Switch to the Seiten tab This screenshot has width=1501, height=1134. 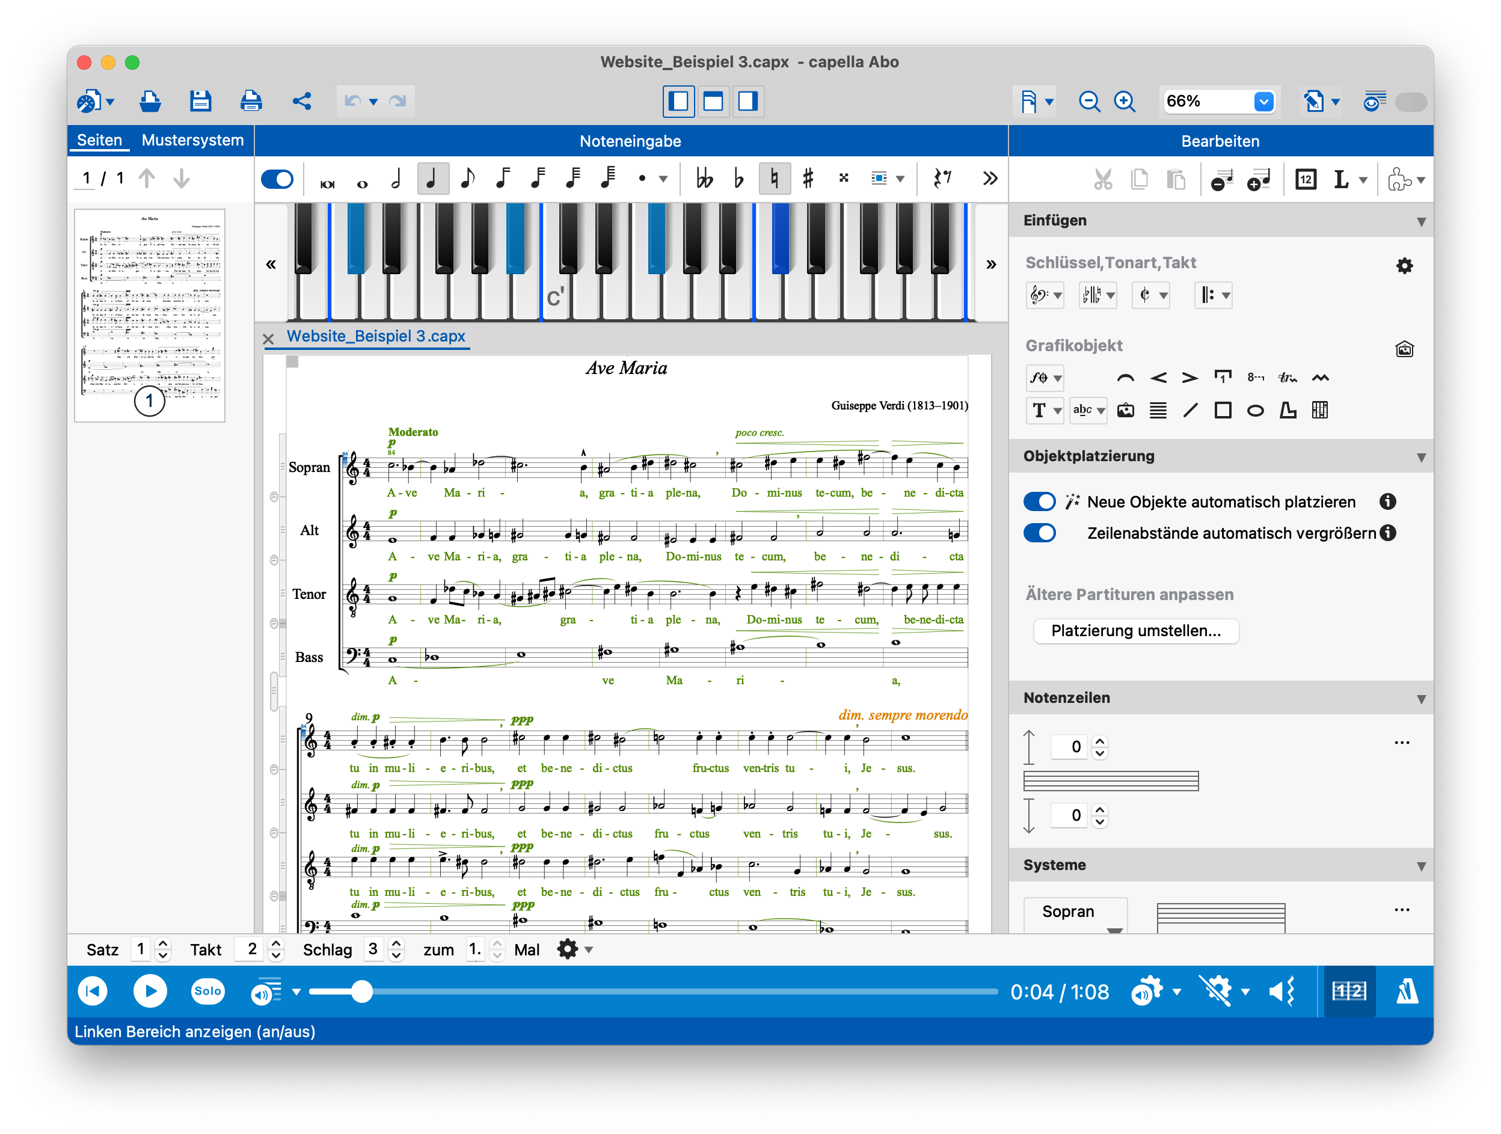click(99, 141)
